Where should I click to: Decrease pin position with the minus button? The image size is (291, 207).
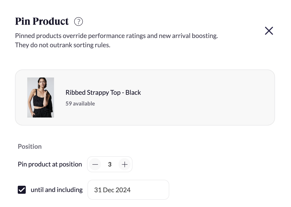[x=95, y=164]
